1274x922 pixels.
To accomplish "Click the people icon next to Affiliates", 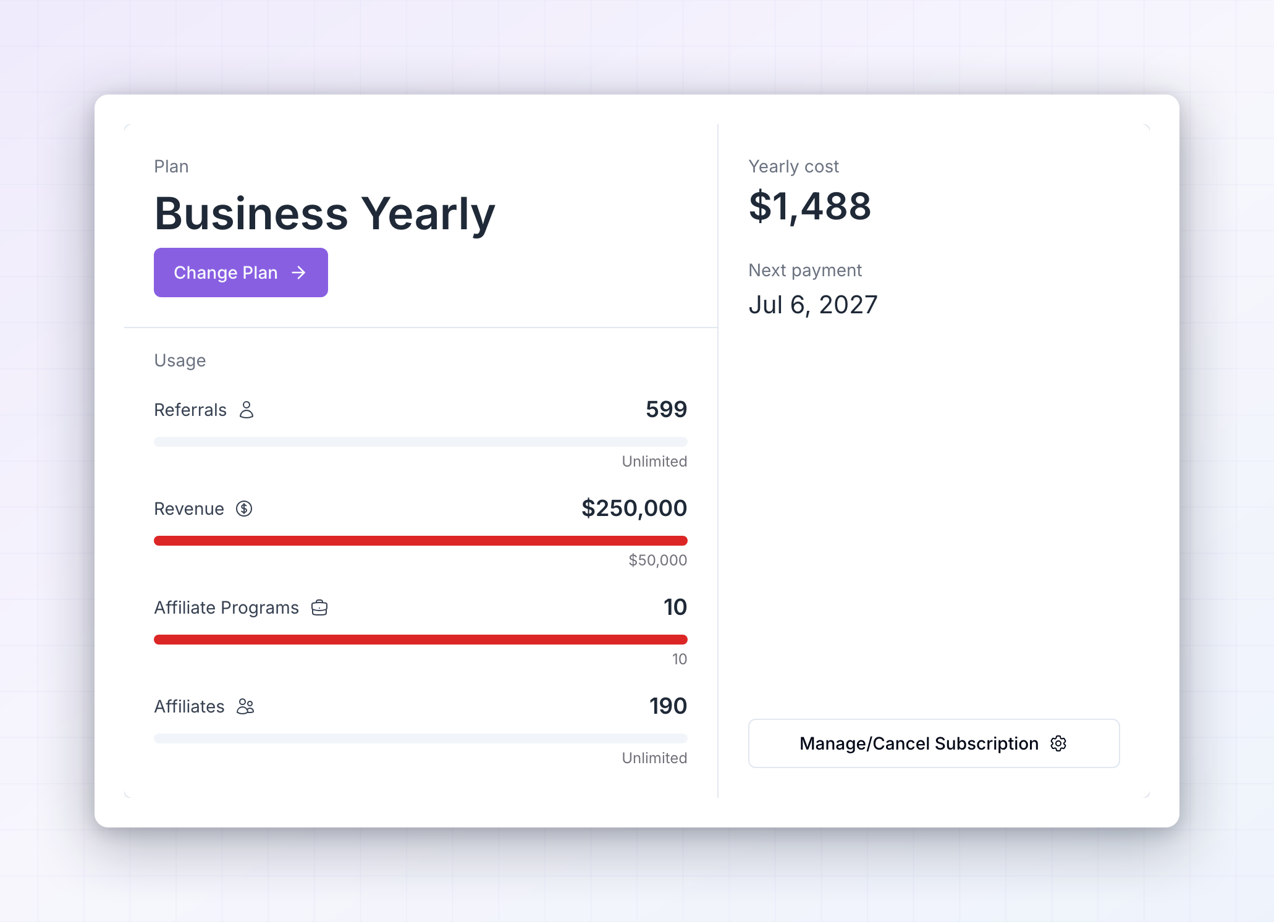I will [245, 706].
